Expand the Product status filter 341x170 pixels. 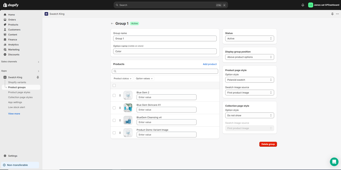tap(122, 79)
